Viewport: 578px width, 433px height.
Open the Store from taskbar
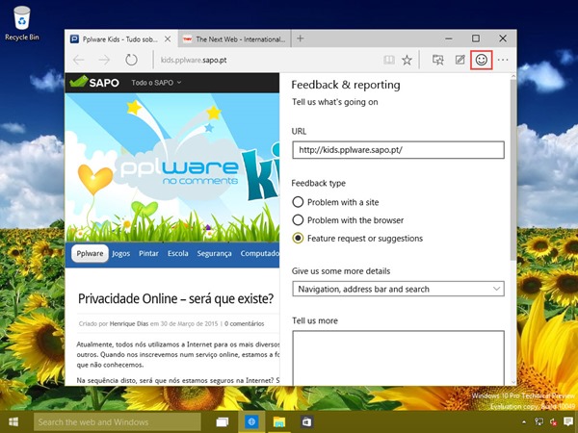click(306, 422)
